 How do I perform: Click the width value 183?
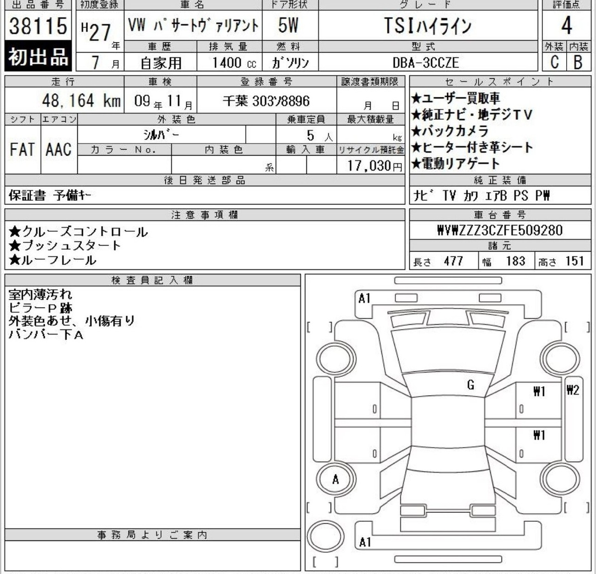[x=516, y=261]
